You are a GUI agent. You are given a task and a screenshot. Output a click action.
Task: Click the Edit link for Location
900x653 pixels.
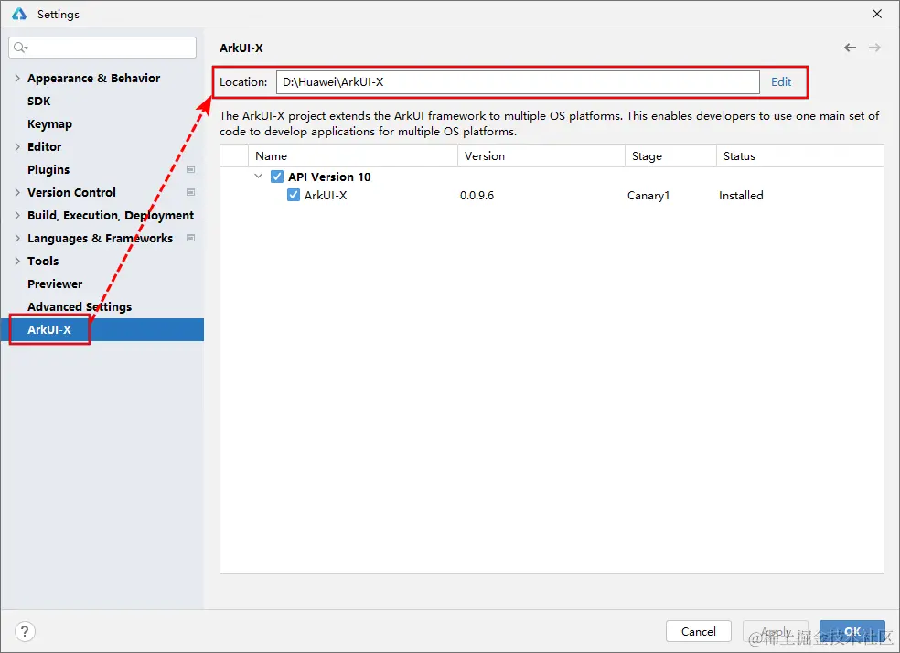pyautogui.click(x=780, y=82)
